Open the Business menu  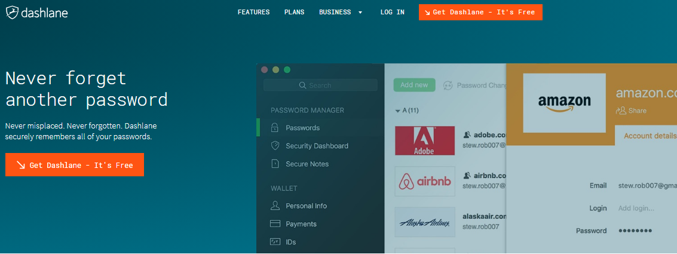coord(335,12)
